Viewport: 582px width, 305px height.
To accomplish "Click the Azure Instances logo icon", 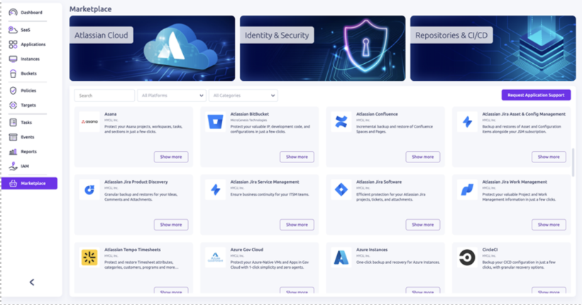I will (x=341, y=257).
